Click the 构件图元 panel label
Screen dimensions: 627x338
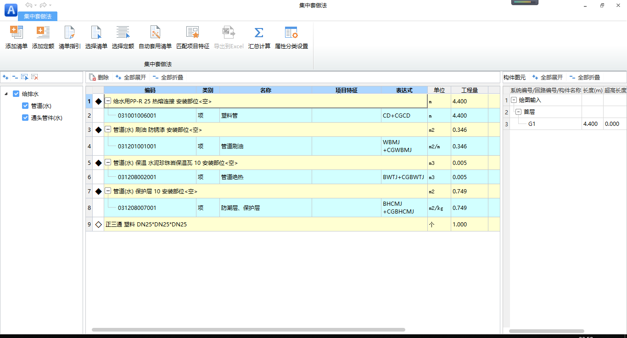click(x=515, y=78)
